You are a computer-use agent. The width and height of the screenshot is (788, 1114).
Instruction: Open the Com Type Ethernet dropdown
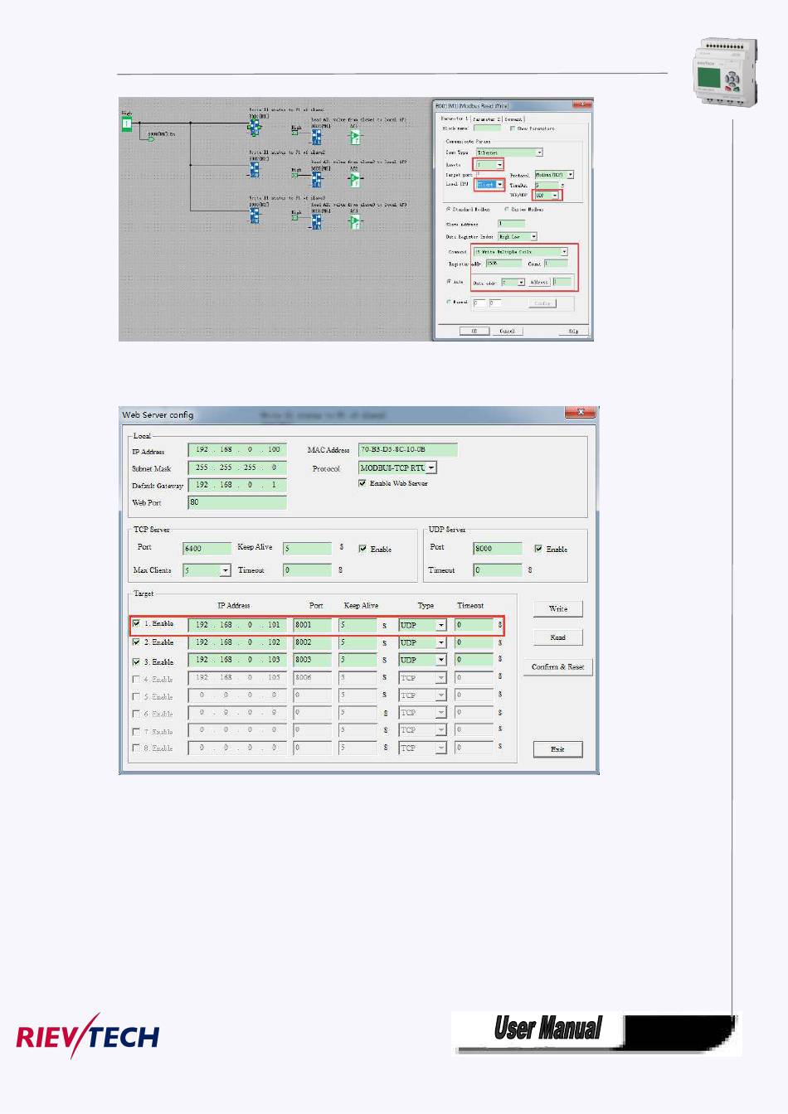click(x=539, y=153)
